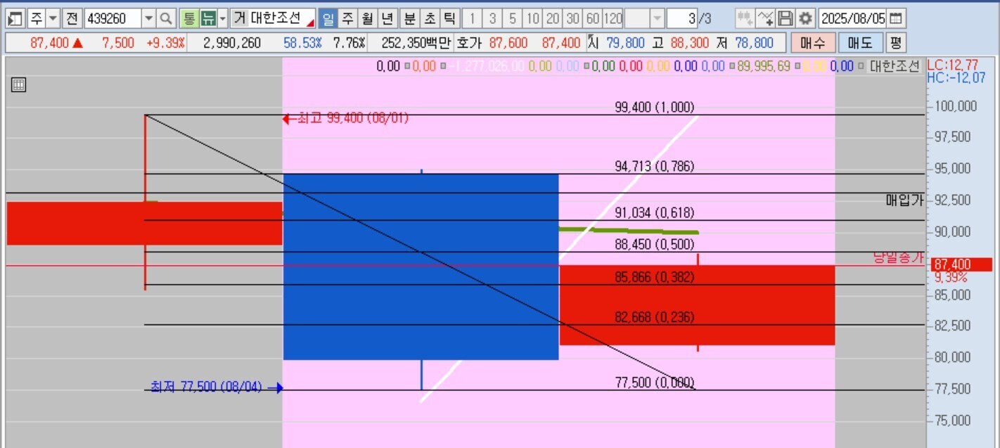Click the add candlestick chart icon
This screenshot has width=1000, height=448.
[745, 18]
